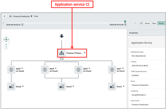
Task: Click the Non-Operational status value
Action: [139, 56]
